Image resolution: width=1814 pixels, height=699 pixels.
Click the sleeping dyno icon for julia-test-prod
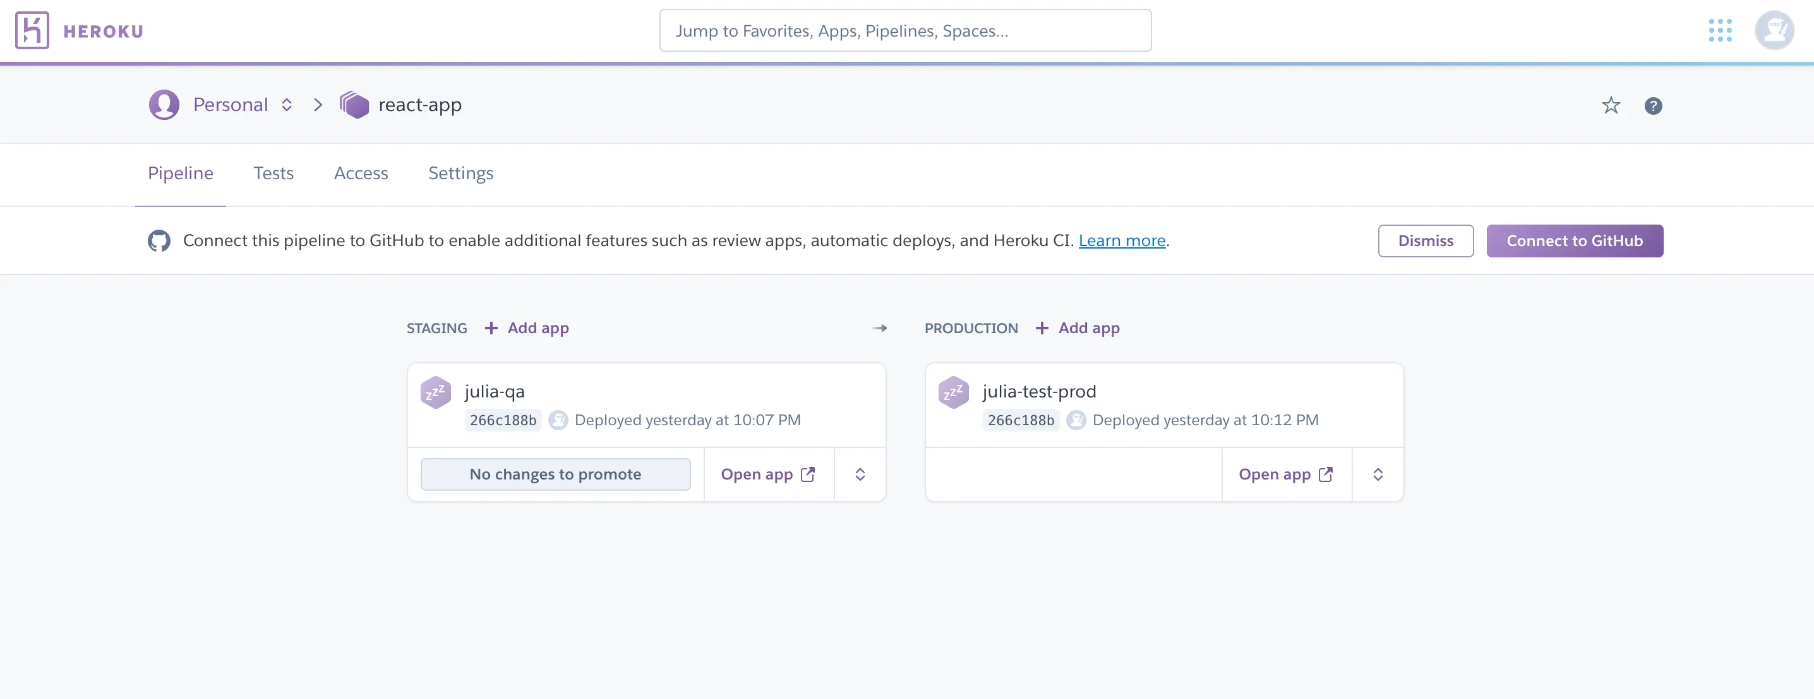[954, 392]
